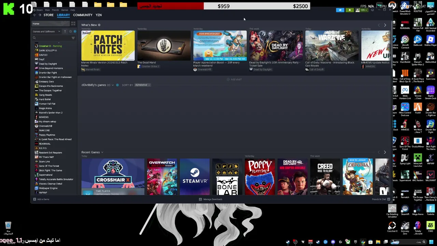Go to next Recent Games page

pyautogui.click(x=385, y=152)
